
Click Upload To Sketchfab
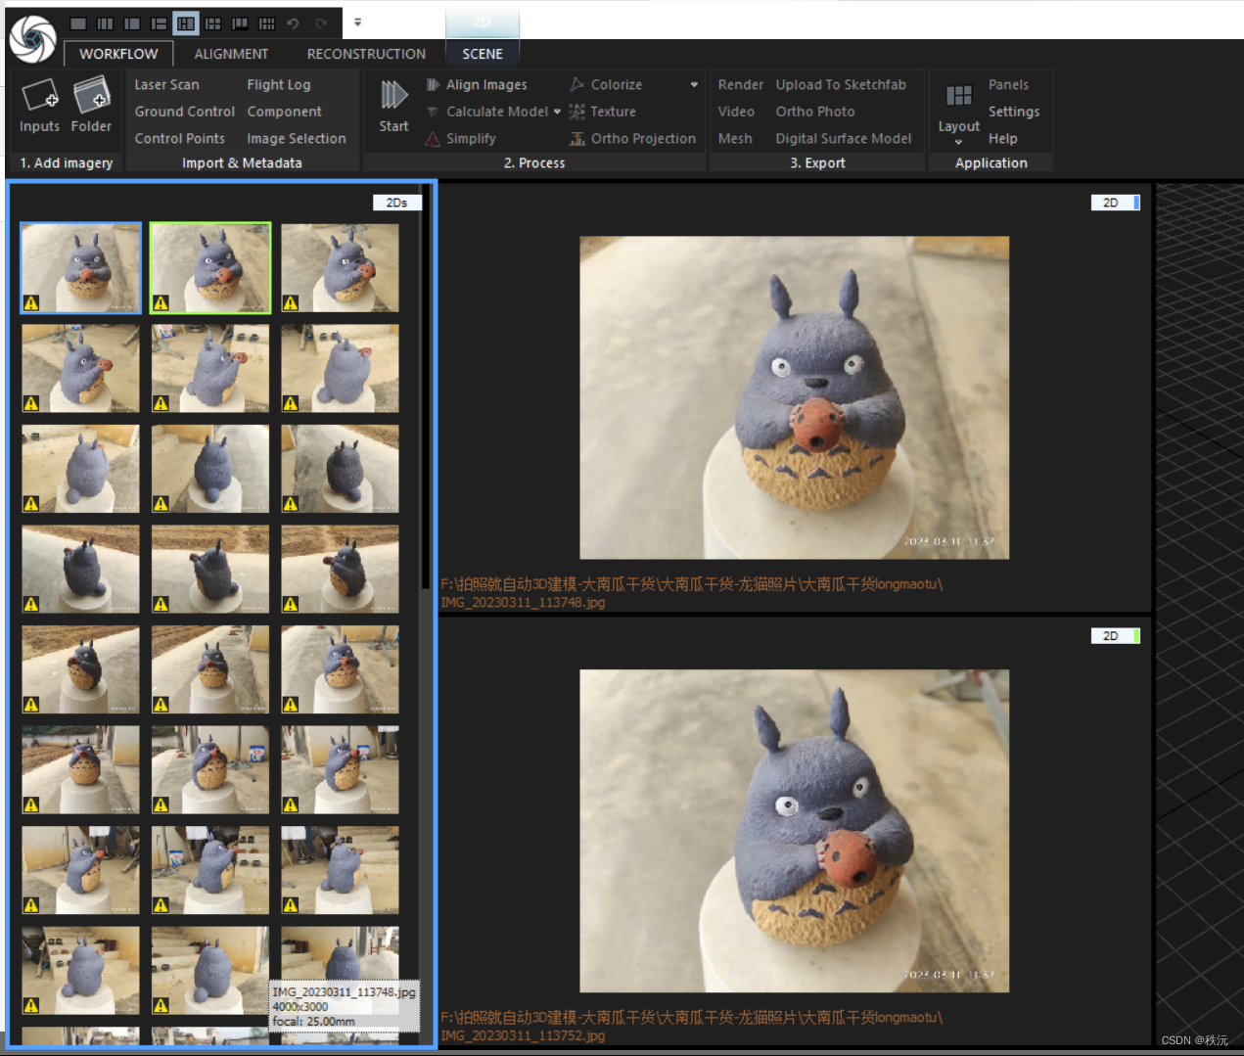(x=841, y=85)
